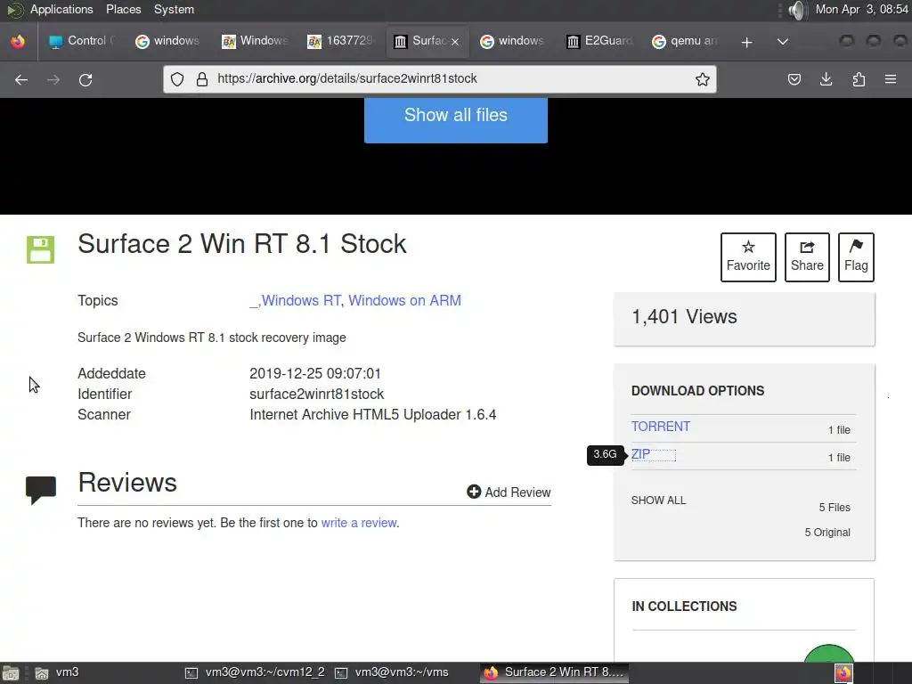Switch to the windows tab after Surface tab
The width and height of the screenshot is (912, 684).
tap(513, 41)
